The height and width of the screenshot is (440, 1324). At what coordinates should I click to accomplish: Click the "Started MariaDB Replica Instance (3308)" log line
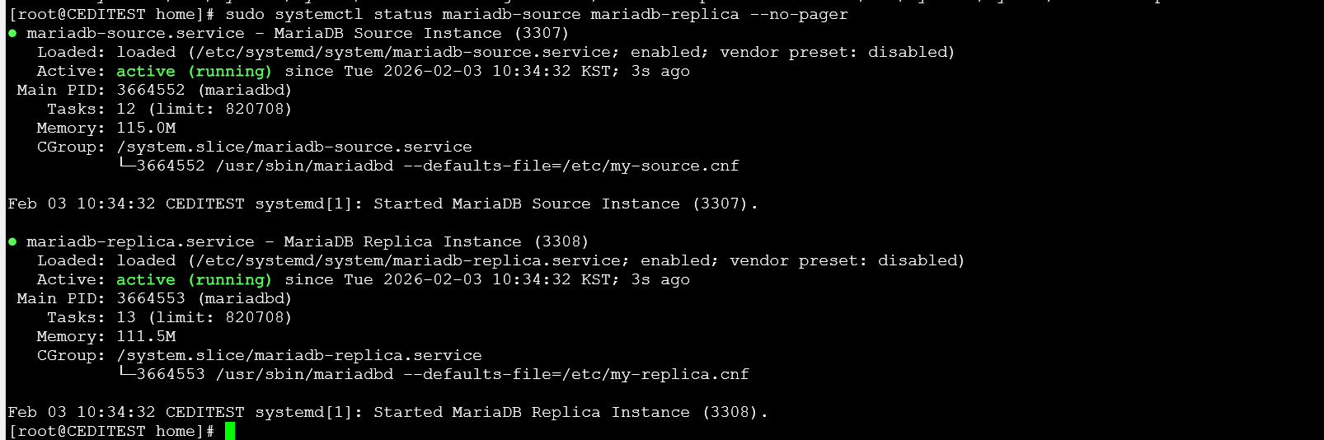(x=570, y=413)
